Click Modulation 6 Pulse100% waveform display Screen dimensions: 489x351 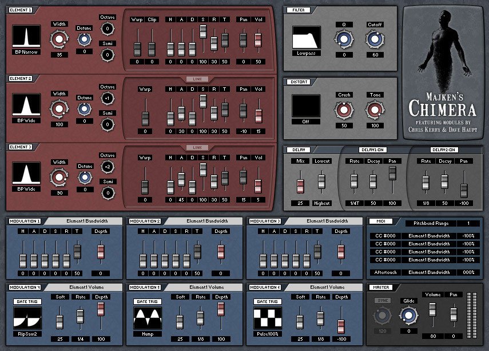[x=268, y=318]
